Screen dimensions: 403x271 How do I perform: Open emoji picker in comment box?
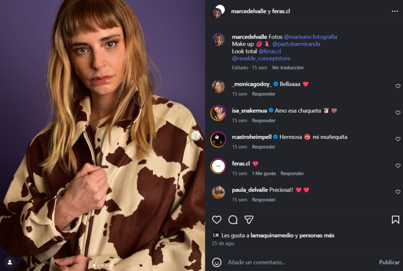pos(217,262)
